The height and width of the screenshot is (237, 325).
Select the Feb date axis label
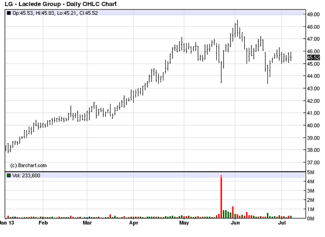43,222
